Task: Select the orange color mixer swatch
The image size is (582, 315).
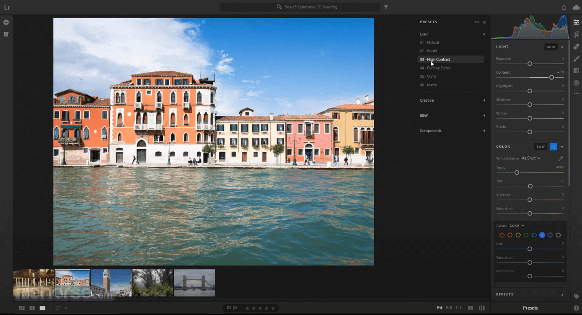Action: tap(510, 235)
